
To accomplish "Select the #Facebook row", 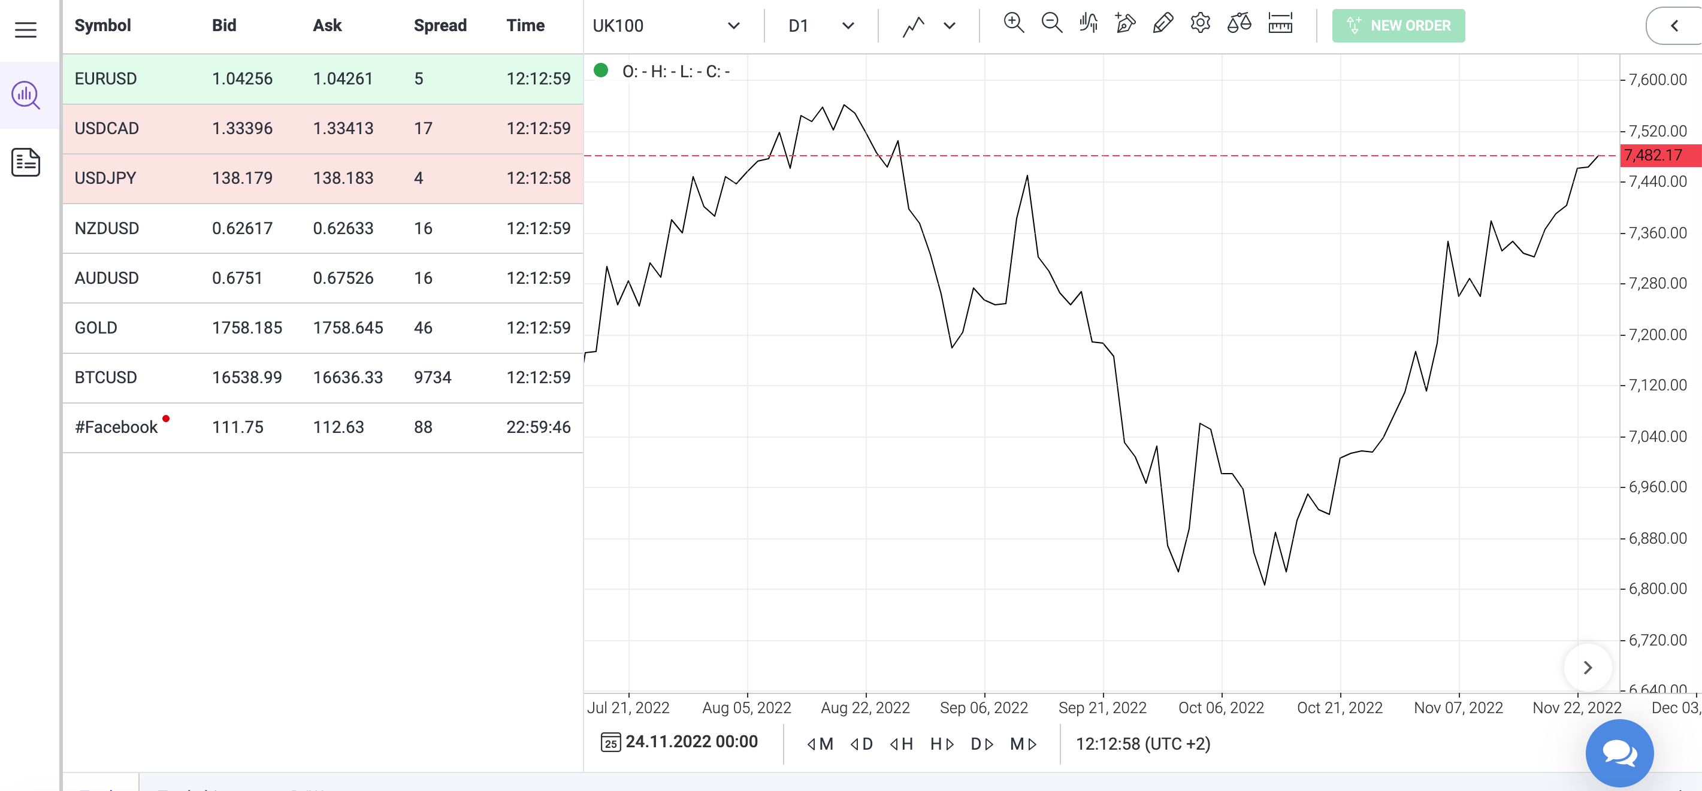I will 322,428.
